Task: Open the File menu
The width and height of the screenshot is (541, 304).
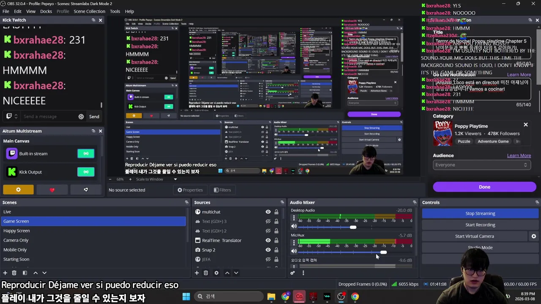Action: point(6,11)
